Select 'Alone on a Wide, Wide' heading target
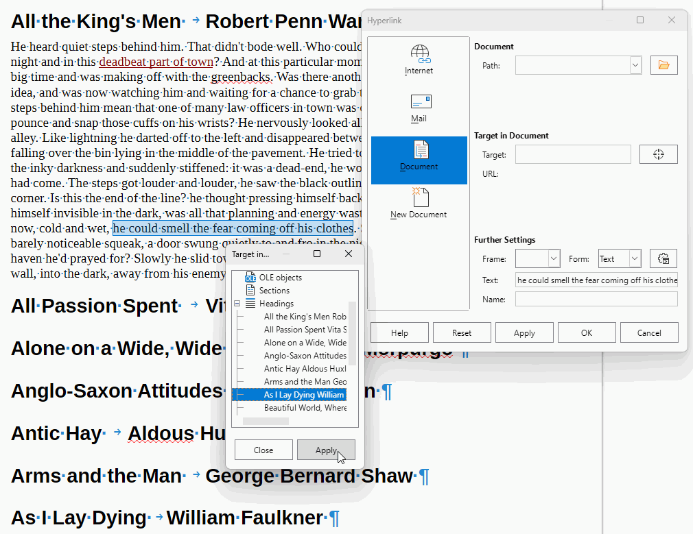Screen dimensions: 693x534 (x=305, y=342)
